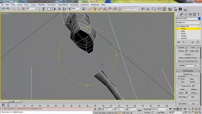
Task: Activate the Select and Rotate tool
Action: 64,9
